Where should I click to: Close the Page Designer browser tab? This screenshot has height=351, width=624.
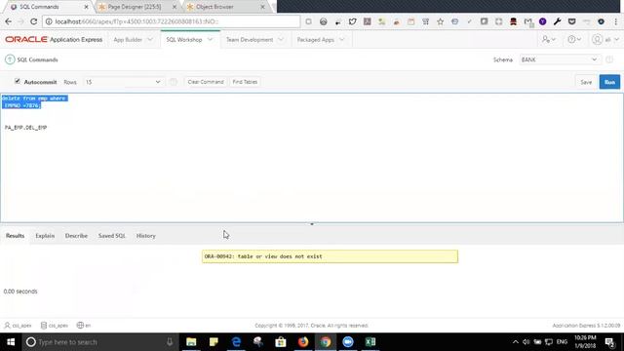point(175,7)
